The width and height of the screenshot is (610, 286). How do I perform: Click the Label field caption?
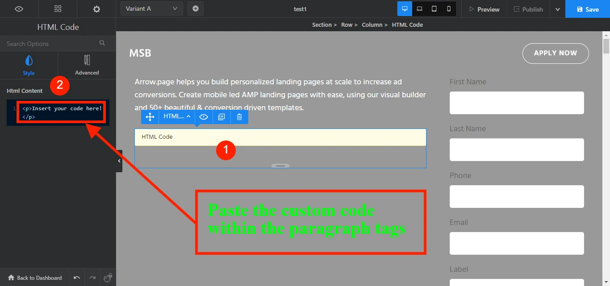[x=459, y=269]
